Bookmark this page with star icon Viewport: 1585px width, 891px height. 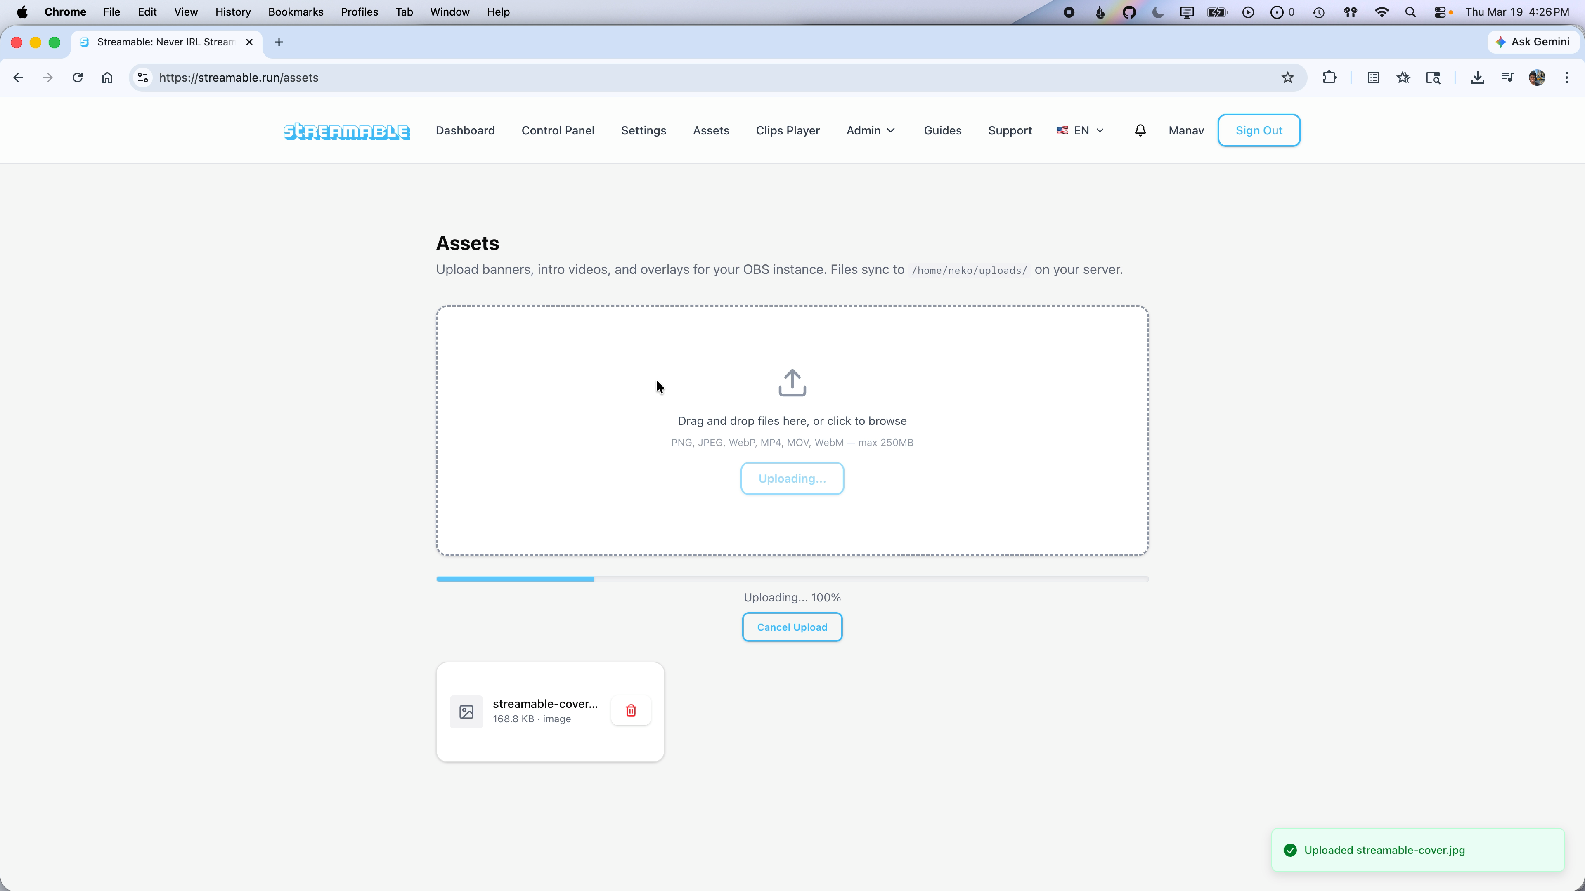click(1287, 78)
